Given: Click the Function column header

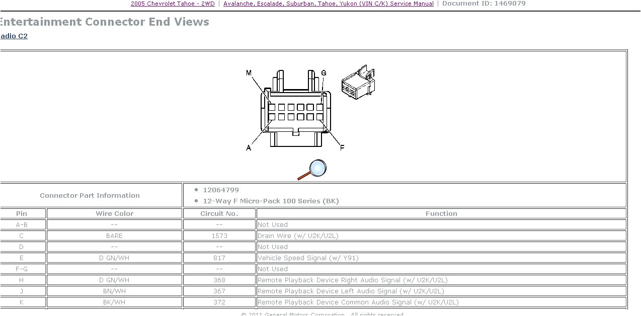Looking at the screenshot, I should [x=441, y=213].
